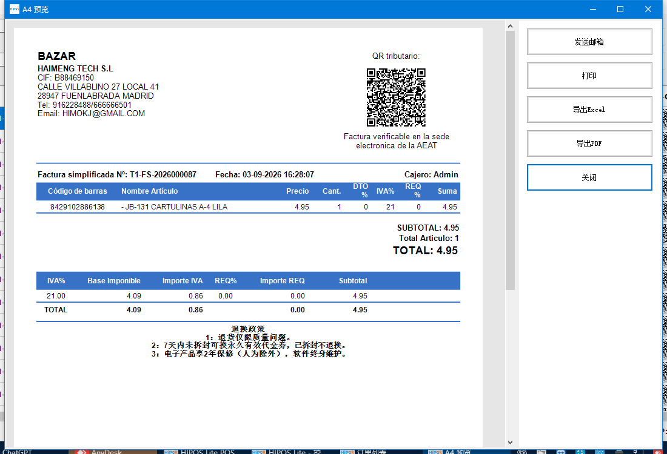Export the invoice with 导出Excel
Image resolution: width=667 pixels, height=454 pixels.
tap(589, 110)
